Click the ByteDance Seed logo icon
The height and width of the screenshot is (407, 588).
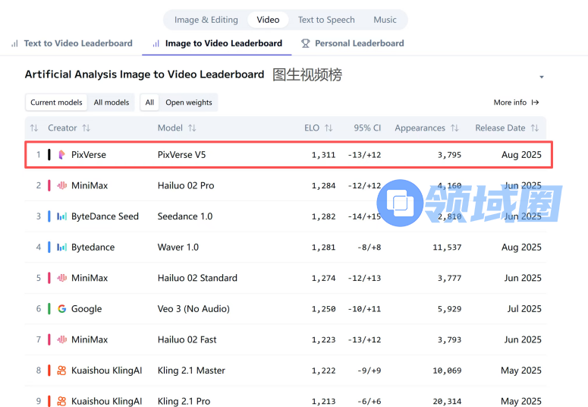61,216
